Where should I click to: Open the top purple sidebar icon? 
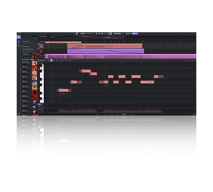[x=19, y=37]
